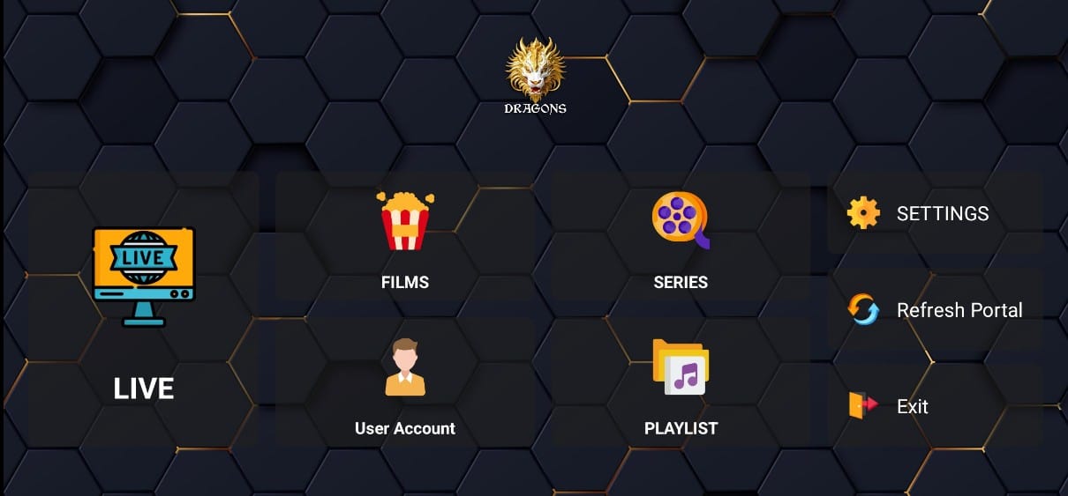This screenshot has height=496, width=1068.
Task: Open SETTINGS text button
Action: 943,214
